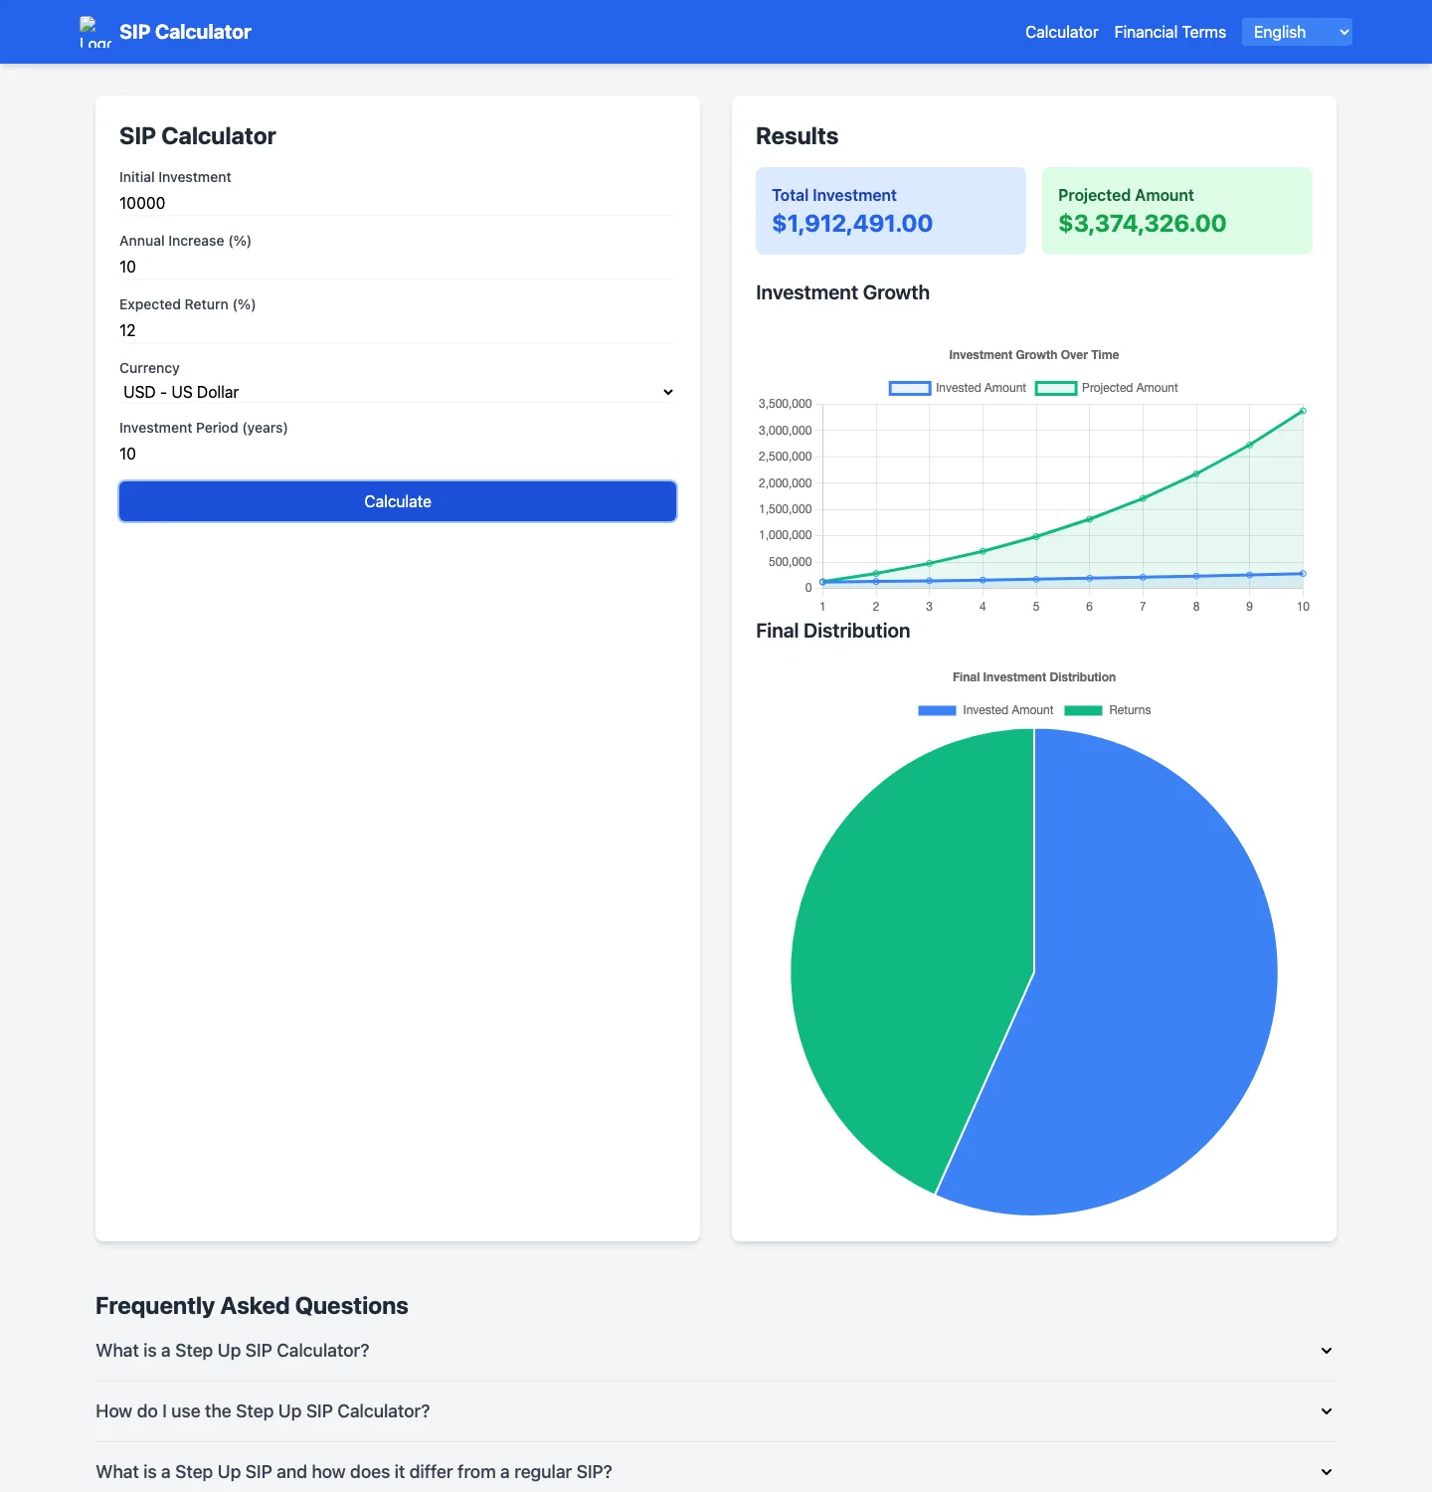Toggle Invested Amount legend in the line chart
Viewport: 1432px width, 1492px height.
(958, 388)
